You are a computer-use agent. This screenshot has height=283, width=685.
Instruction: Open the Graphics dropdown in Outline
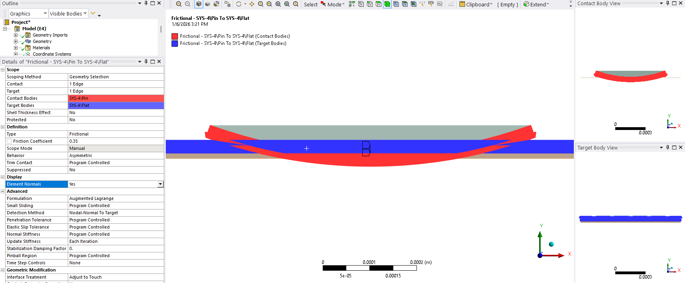[45, 14]
